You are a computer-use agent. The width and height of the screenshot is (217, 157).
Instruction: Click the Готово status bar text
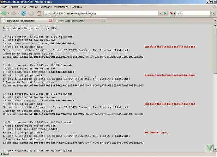click(x=5, y=154)
